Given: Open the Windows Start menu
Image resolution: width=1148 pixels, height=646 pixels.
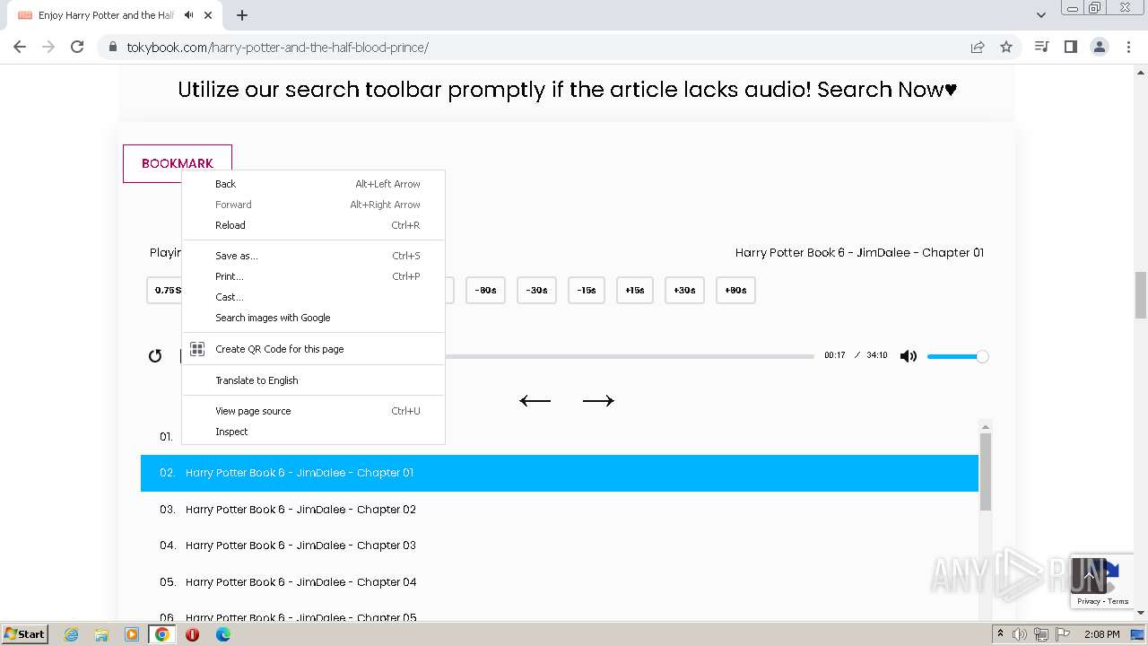Looking at the screenshot, I should 25,633.
